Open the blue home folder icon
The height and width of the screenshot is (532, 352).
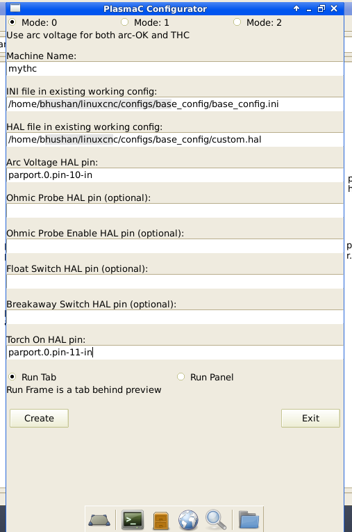coord(249,519)
